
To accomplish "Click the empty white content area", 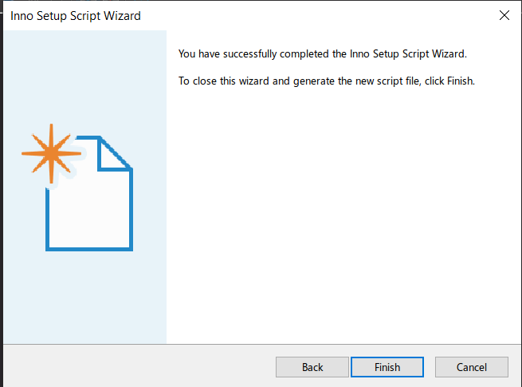I will click(343, 213).
